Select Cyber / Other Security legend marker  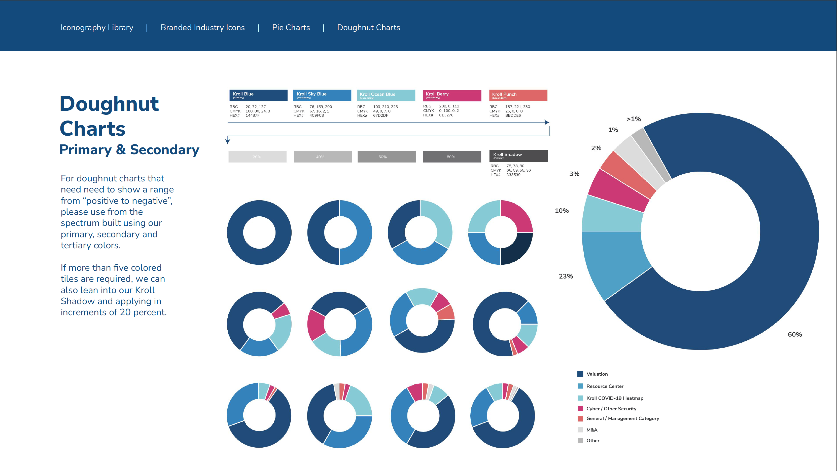(580, 409)
